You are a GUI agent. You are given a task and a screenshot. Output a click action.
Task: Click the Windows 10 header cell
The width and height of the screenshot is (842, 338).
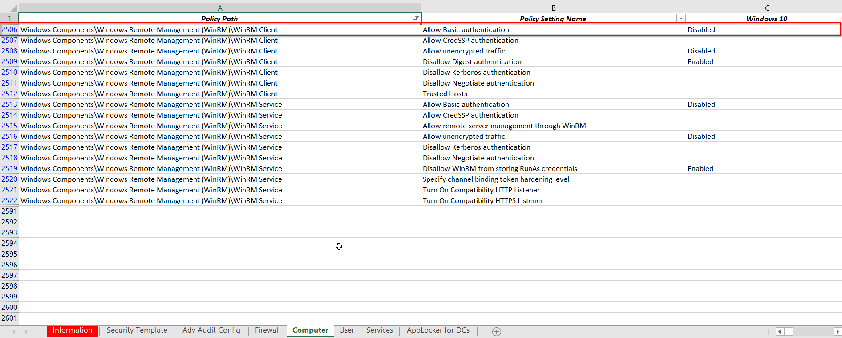[x=764, y=19]
